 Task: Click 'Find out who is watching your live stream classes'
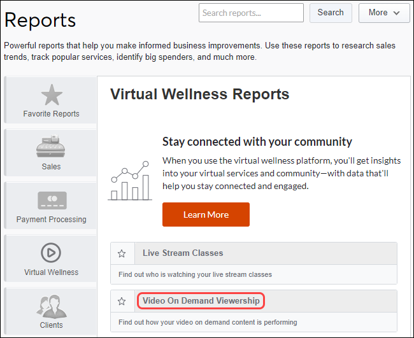click(195, 274)
